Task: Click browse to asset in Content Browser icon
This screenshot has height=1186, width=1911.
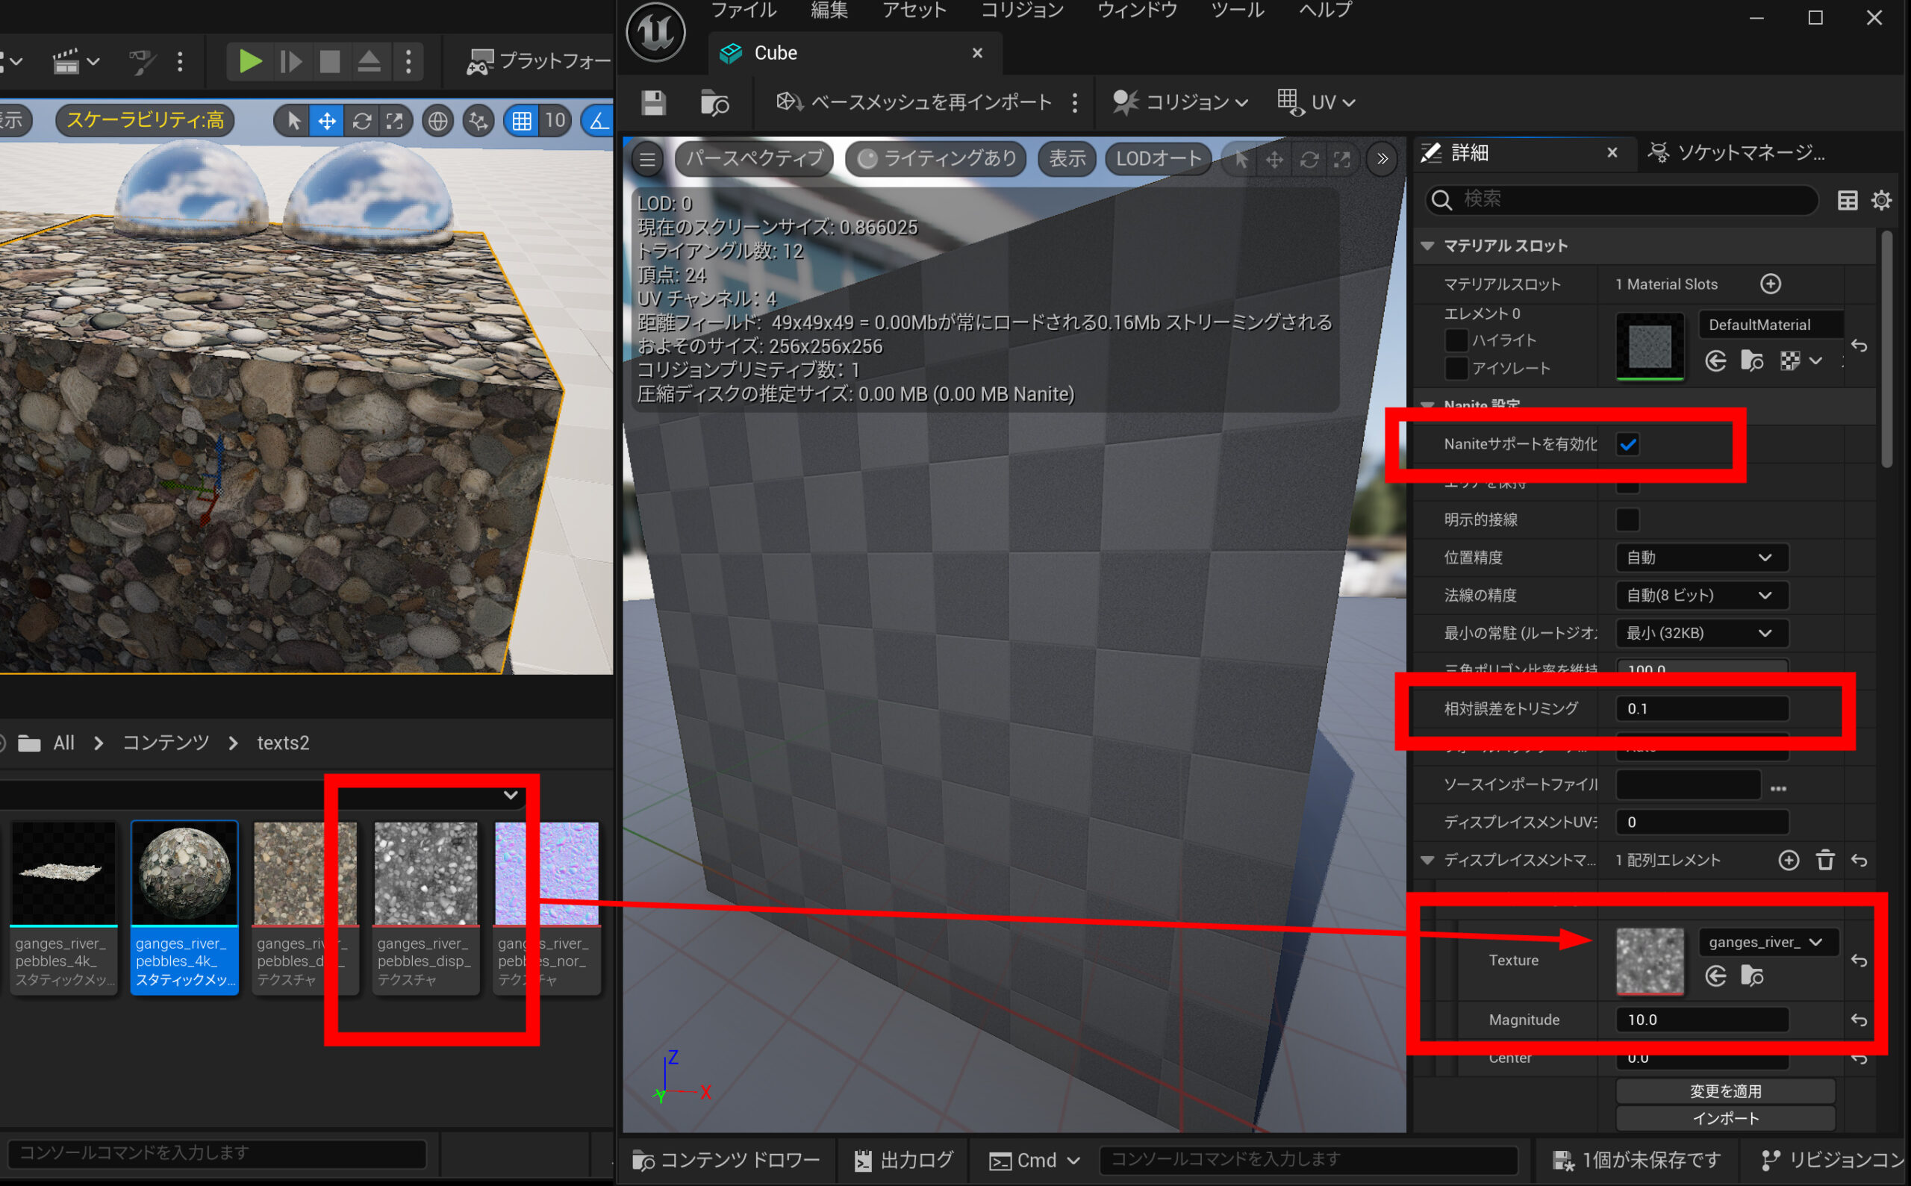Action: tap(714, 103)
